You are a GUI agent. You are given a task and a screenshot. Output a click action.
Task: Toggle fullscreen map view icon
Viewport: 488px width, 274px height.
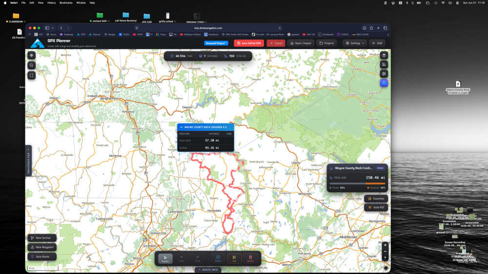coord(31,75)
